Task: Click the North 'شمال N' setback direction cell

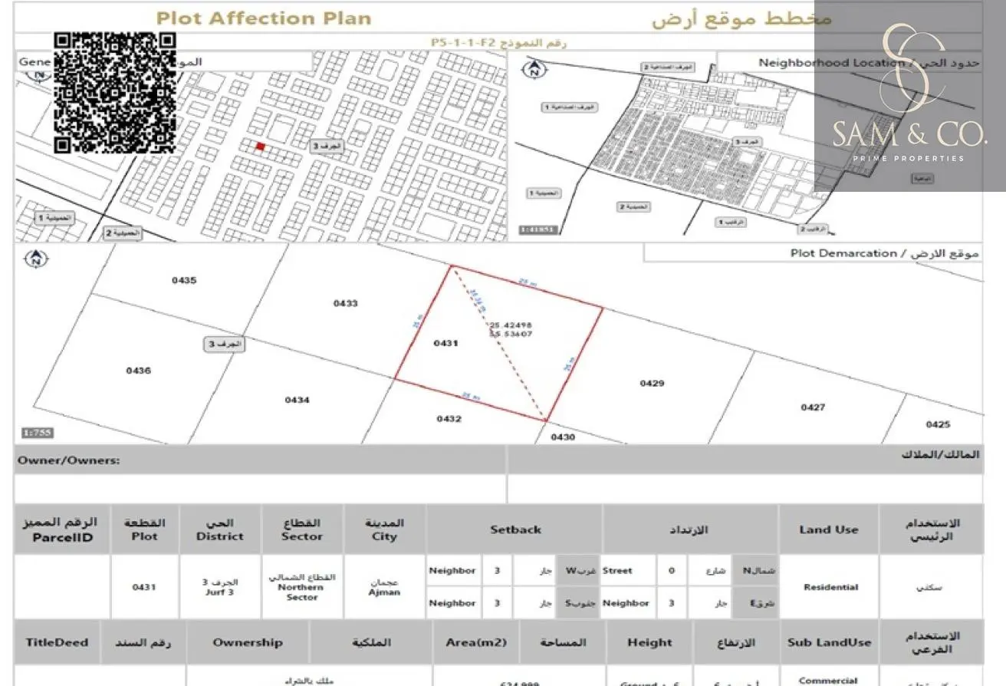Action: 755,571
